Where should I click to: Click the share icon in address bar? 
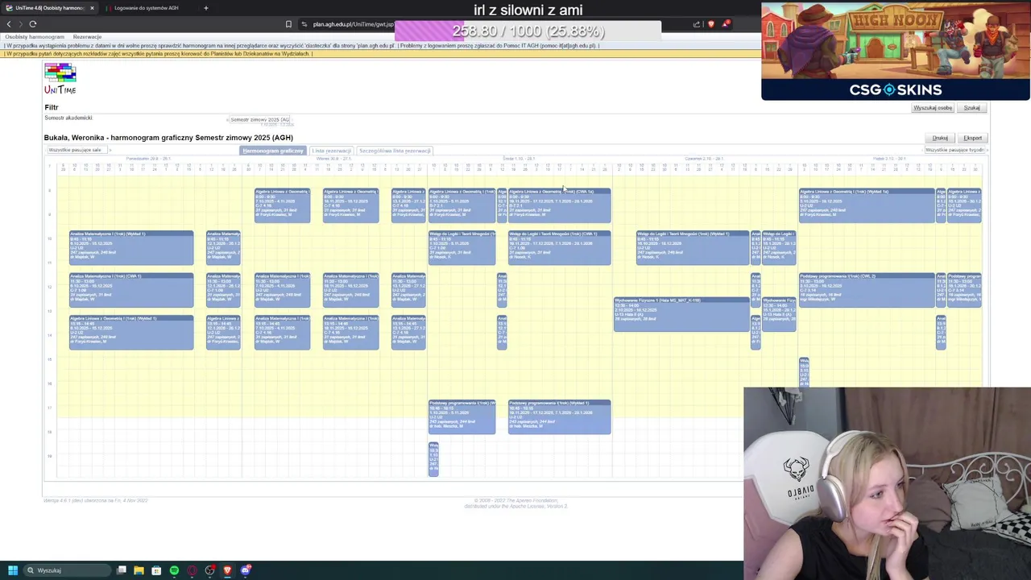click(x=697, y=24)
